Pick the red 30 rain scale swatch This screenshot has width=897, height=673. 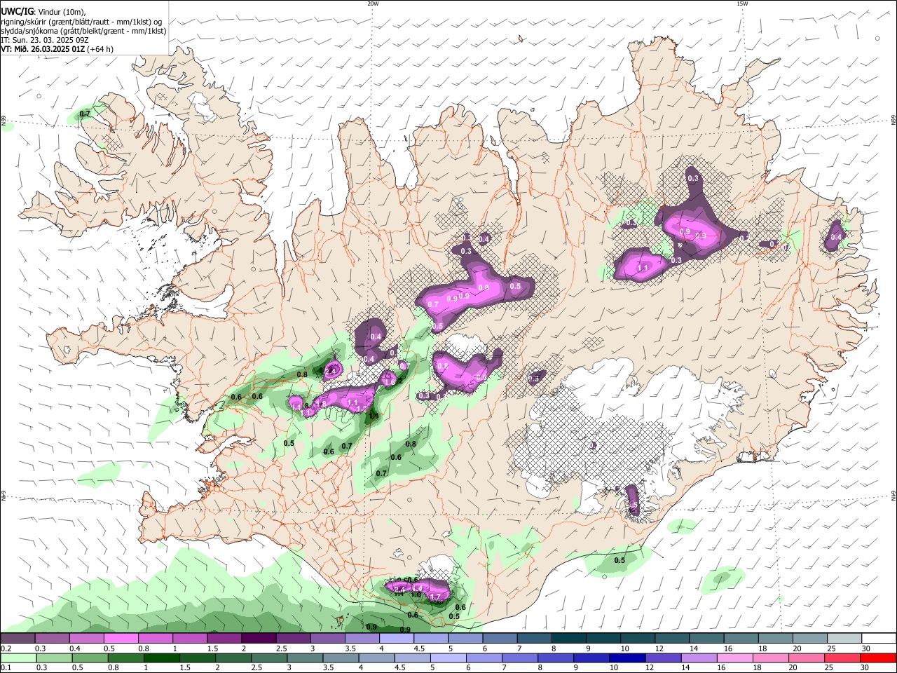pos(878,658)
